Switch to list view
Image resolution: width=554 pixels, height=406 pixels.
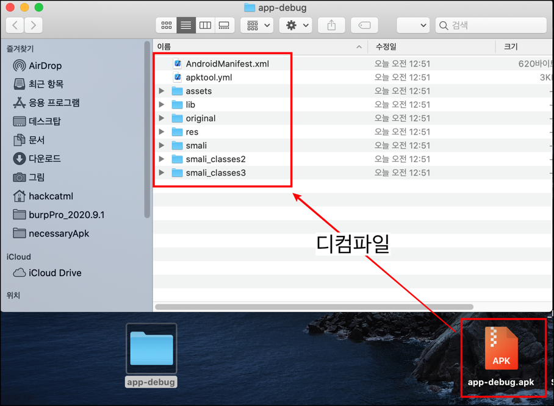[x=186, y=25]
